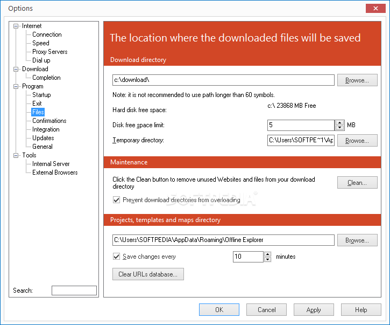
Task: Click the projects directory path field
Action: click(x=223, y=240)
